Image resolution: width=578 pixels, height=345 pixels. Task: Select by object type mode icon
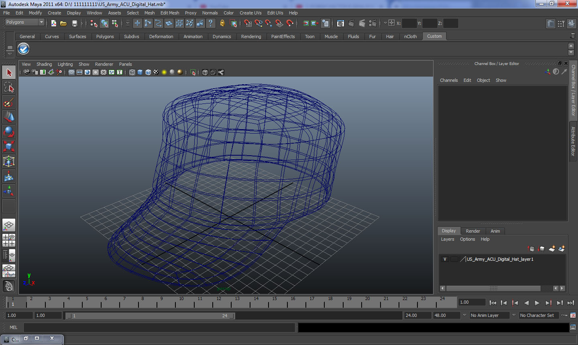click(104, 23)
